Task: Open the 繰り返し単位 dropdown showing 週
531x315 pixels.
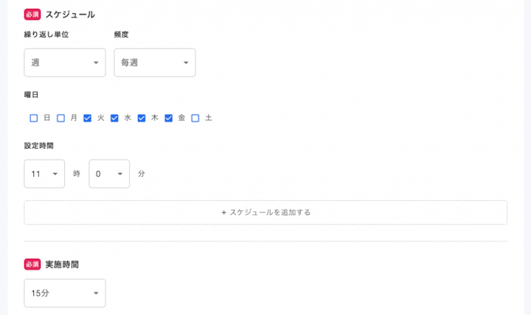Action: click(65, 63)
